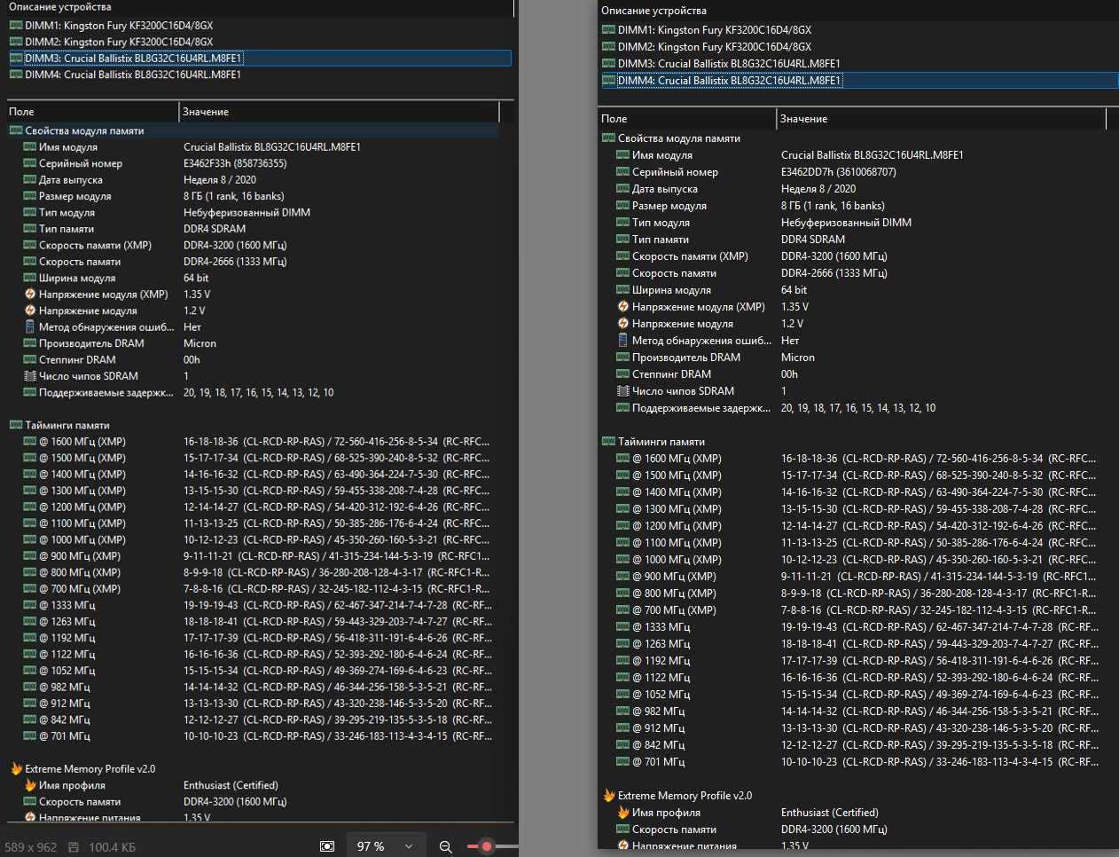
Task: Click the DIMM3 memory icon in right panel
Action: pos(608,64)
